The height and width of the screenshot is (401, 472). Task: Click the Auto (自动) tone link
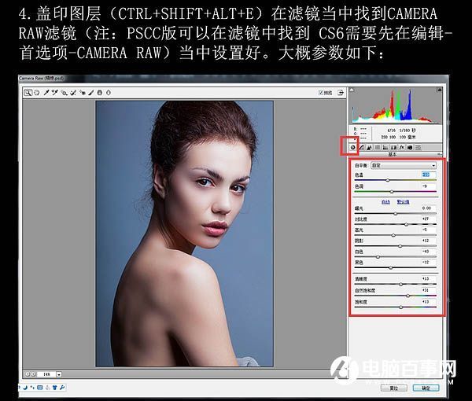(x=385, y=201)
